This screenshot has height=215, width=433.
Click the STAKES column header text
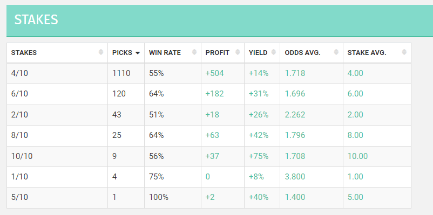pyautogui.click(x=24, y=53)
